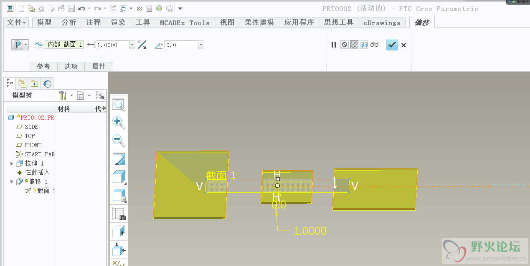
Task: Toggle the no-preview mode icon
Action: point(344,45)
